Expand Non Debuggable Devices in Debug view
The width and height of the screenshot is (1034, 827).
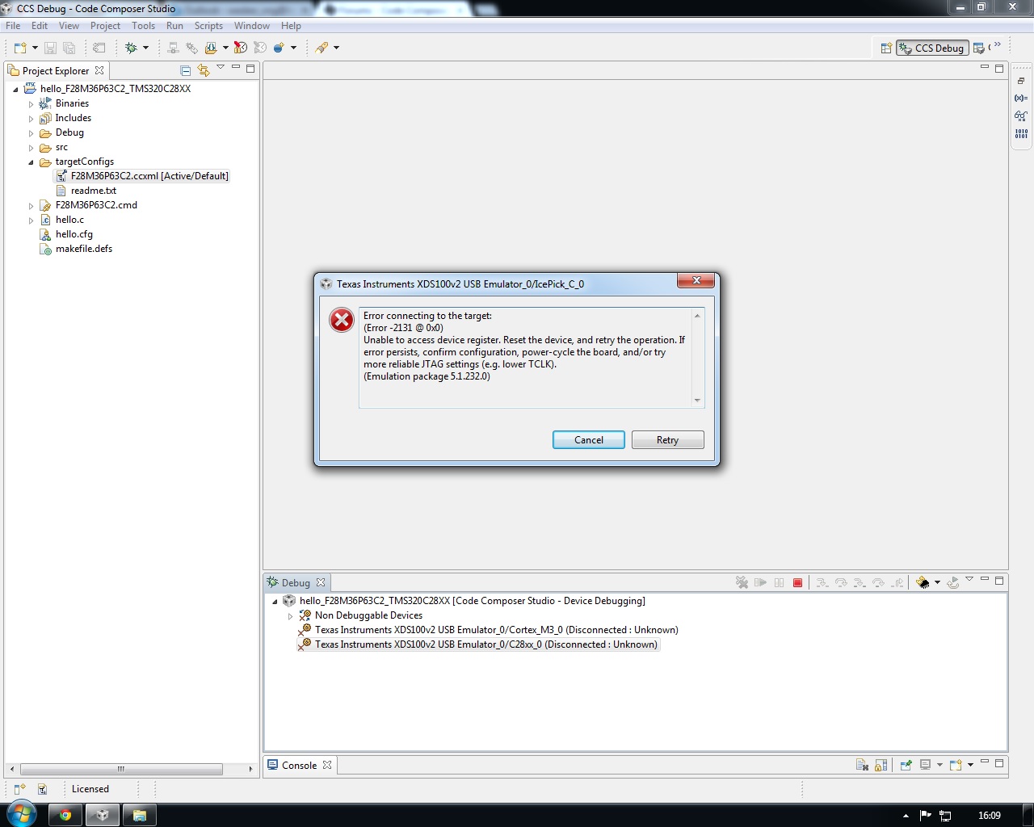[291, 615]
